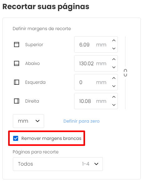This screenshot has height=181, width=142.
Task: Decrease the Direita margin value
Action: (114, 105)
